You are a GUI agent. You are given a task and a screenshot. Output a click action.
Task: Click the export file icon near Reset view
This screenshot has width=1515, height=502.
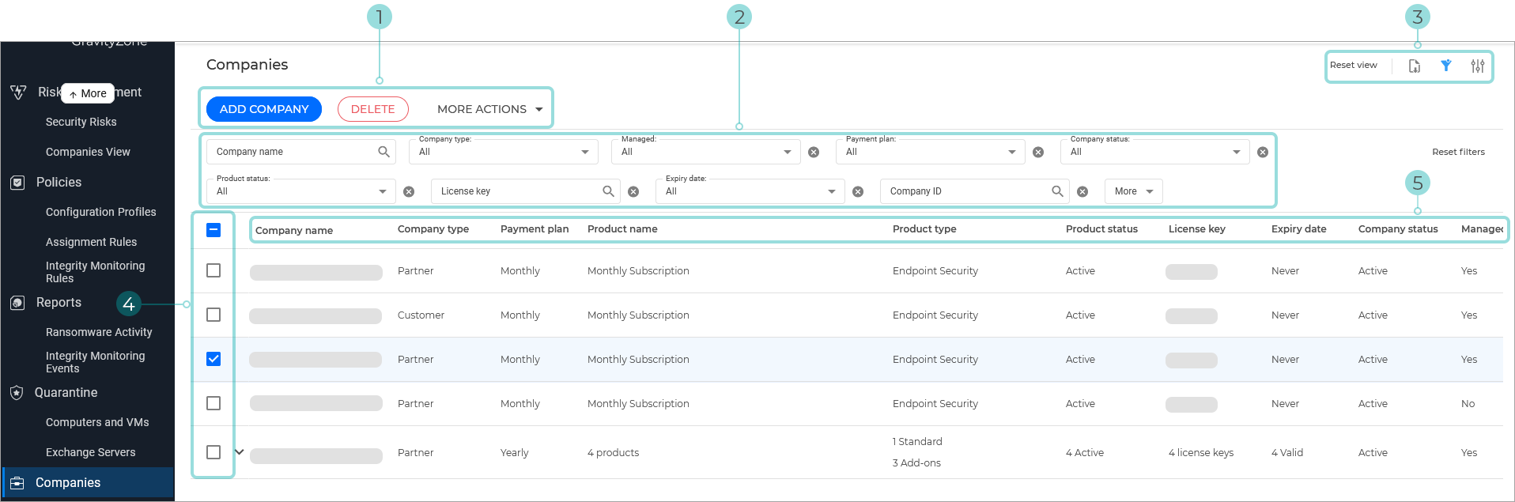(1415, 66)
